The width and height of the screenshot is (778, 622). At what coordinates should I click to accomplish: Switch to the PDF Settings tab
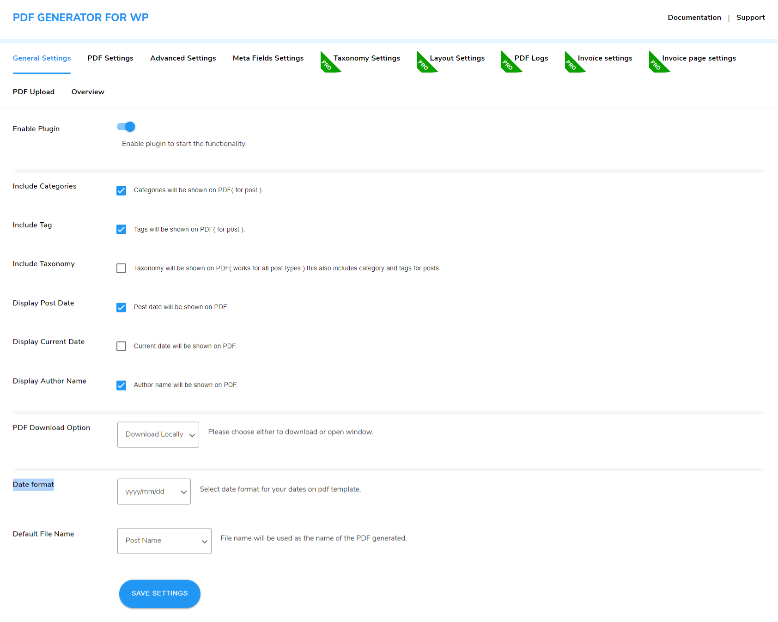click(110, 58)
